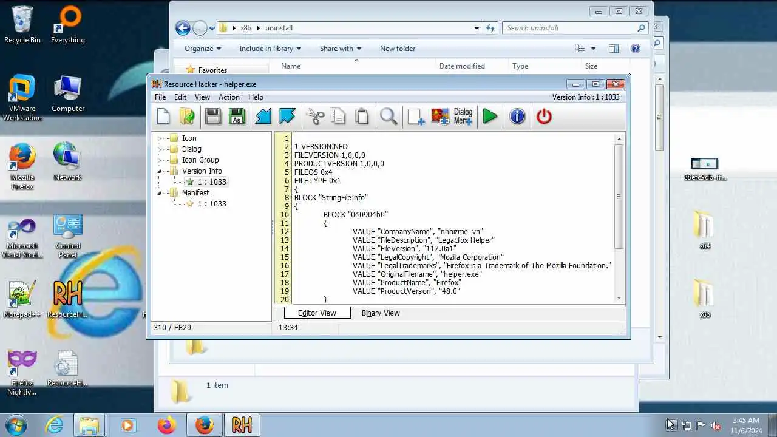
Task: Click the down-left blue arrow toolbar icon
Action: pyautogui.click(x=263, y=116)
